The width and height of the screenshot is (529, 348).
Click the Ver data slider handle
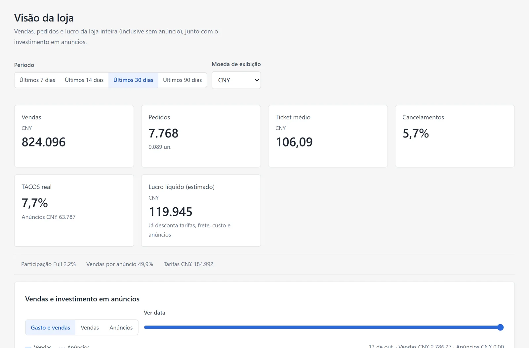point(500,328)
